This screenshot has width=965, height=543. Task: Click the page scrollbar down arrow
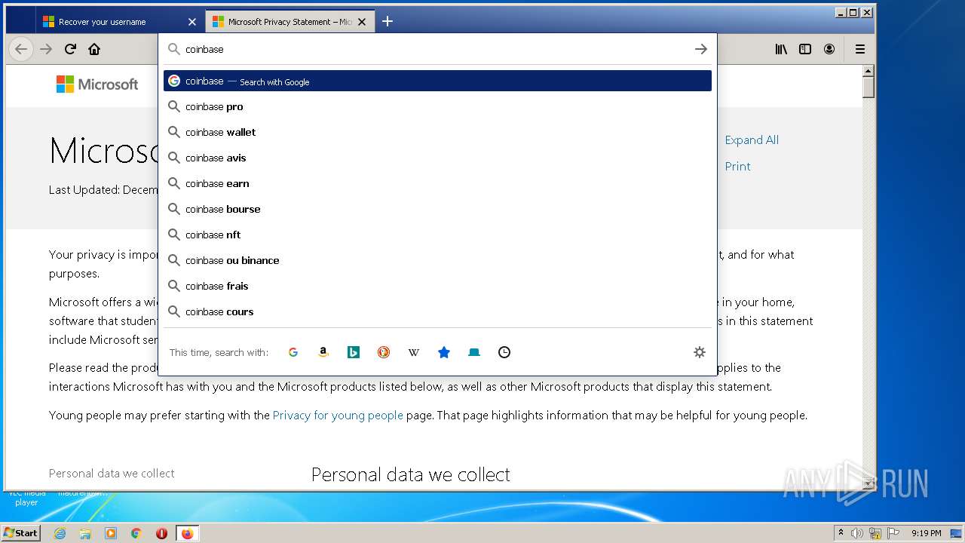[x=868, y=483]
